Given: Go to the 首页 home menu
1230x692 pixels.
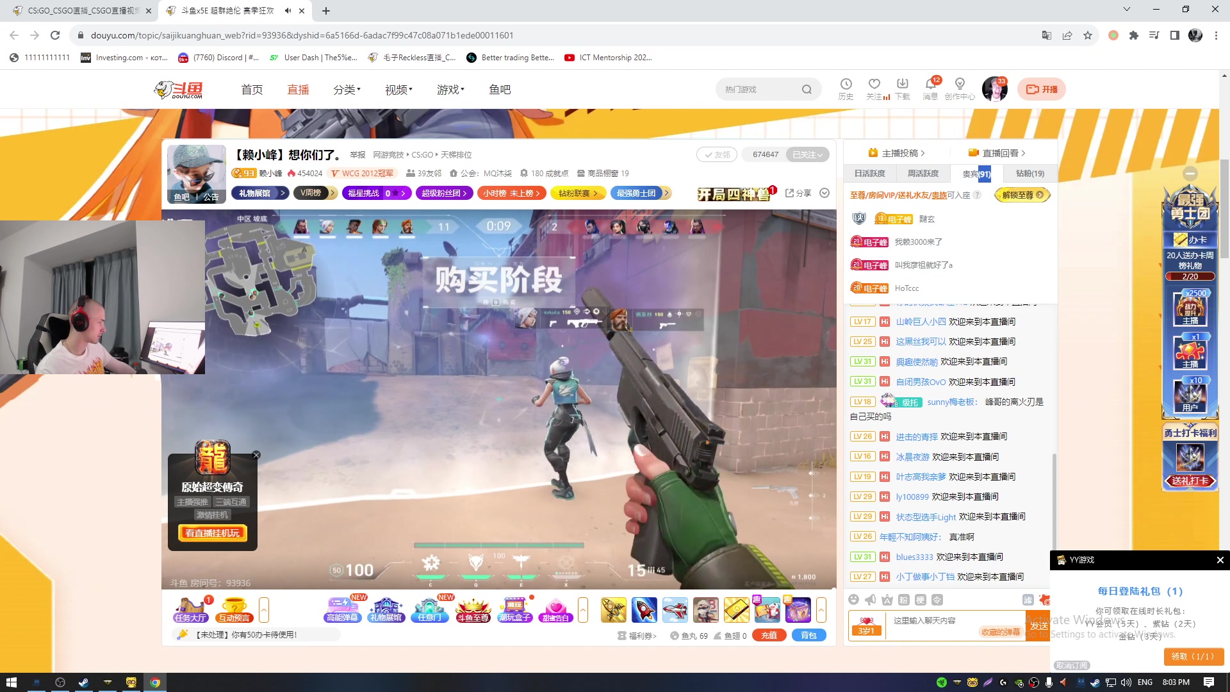Looking at the screenshot, I should [x=252, y=90].
